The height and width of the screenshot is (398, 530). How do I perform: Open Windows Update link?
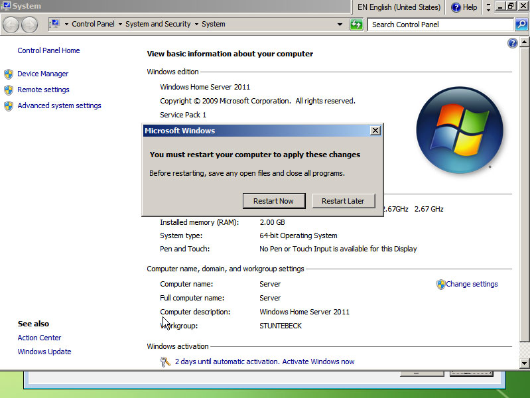pos(44,352)
